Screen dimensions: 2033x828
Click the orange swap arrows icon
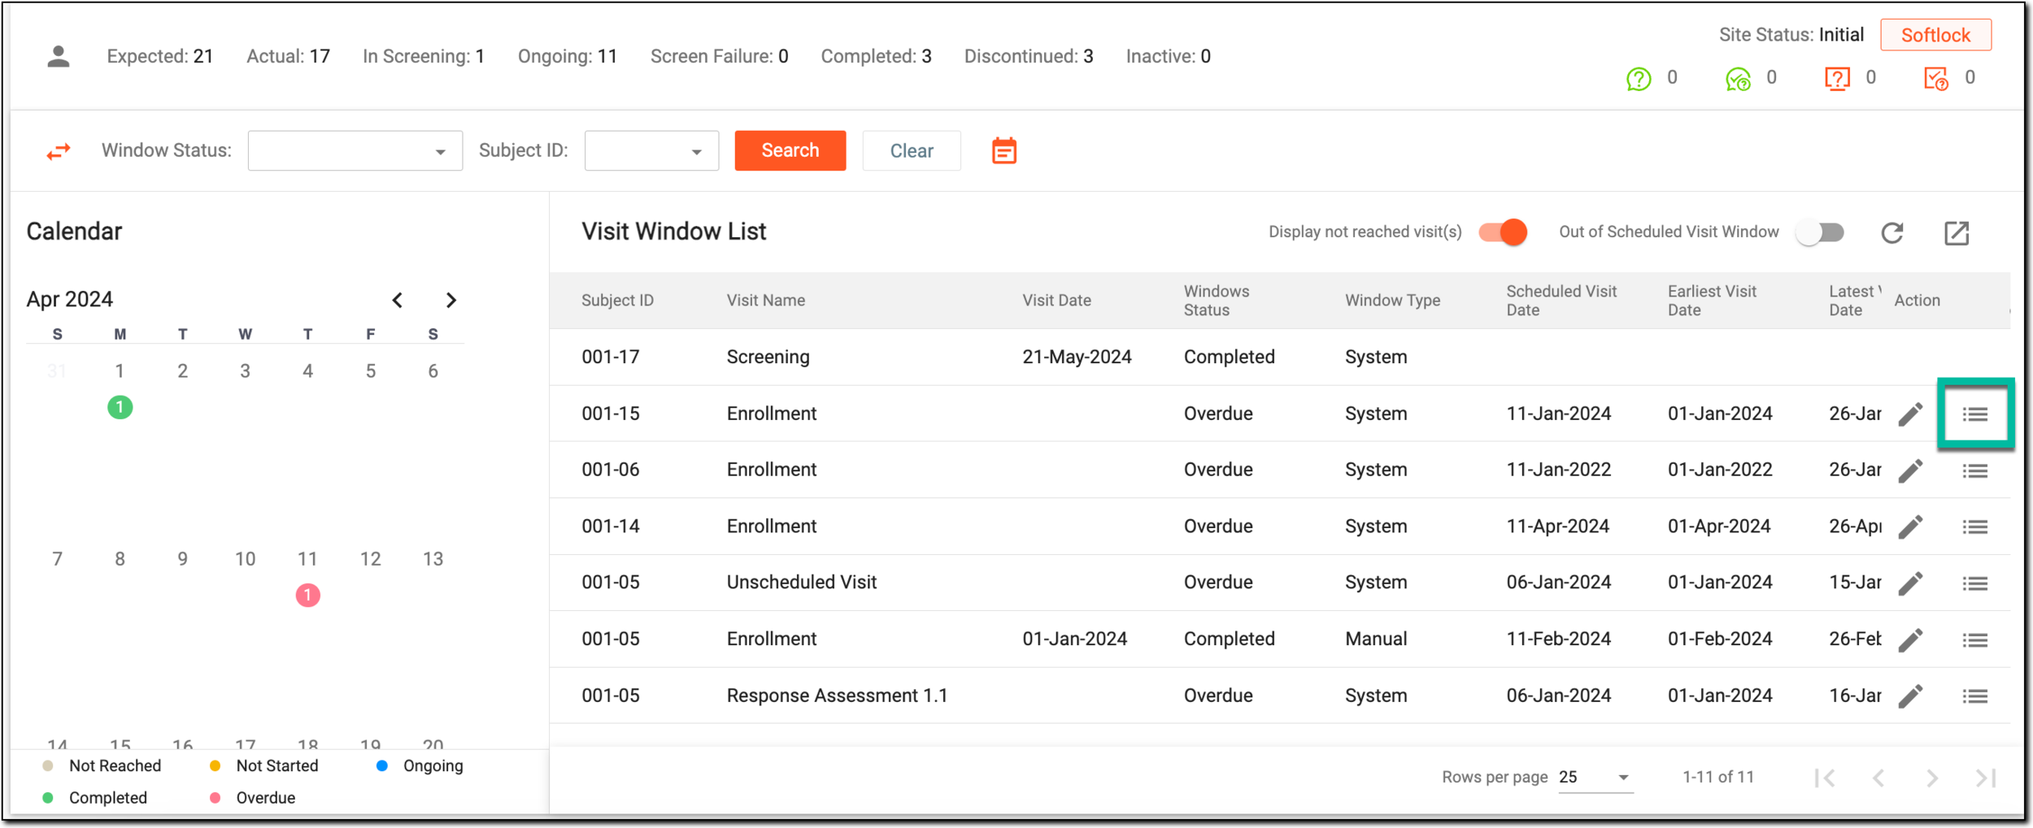click(x=59, y=151)
